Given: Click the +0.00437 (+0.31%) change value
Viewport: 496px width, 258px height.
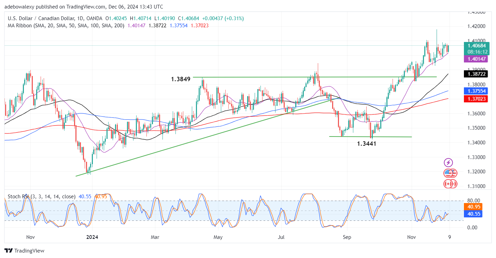Looking at the screenshot, I should [223, 18].
